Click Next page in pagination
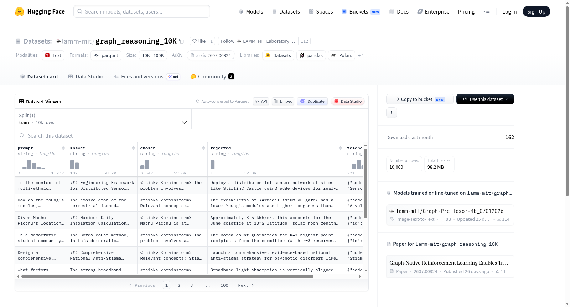This screenshot has width=570, height=307. click(x=246, y=285)
